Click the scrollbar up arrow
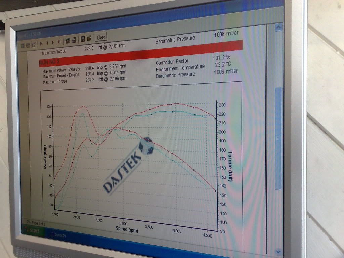This screenshot has height=258, width=344. click(278, 28)
